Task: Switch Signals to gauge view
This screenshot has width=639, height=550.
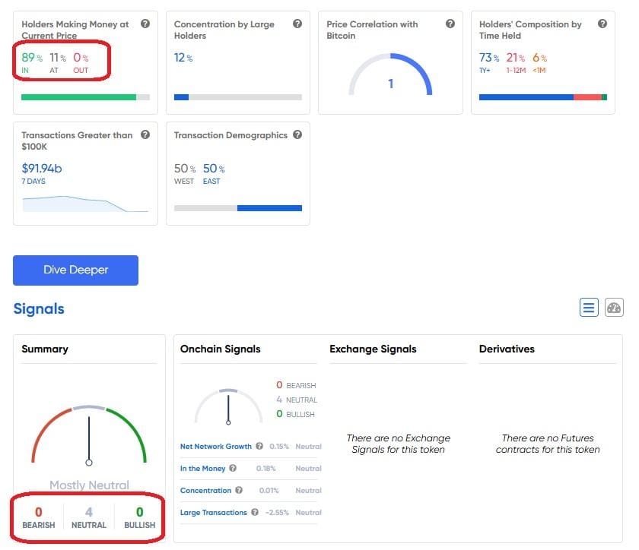Action: [614, 308]
